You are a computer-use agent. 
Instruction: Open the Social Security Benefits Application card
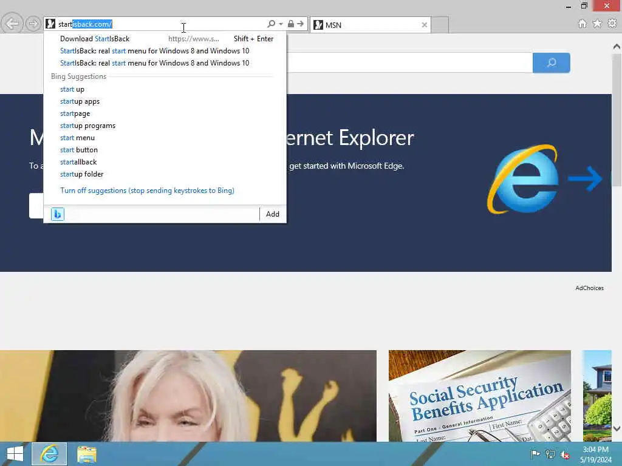tap(480, 396)
